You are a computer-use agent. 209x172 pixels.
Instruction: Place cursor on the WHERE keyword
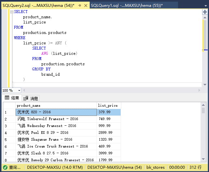tap(20, 38)
